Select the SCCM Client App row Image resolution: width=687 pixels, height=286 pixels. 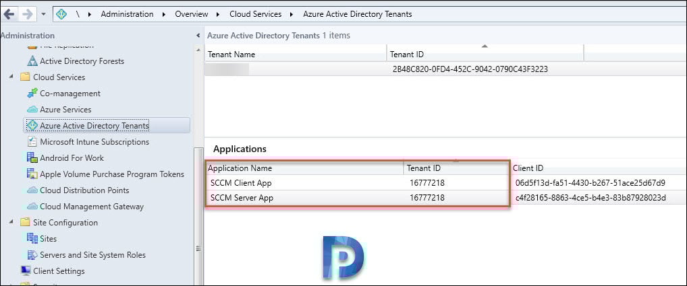(x=445, y=183)
